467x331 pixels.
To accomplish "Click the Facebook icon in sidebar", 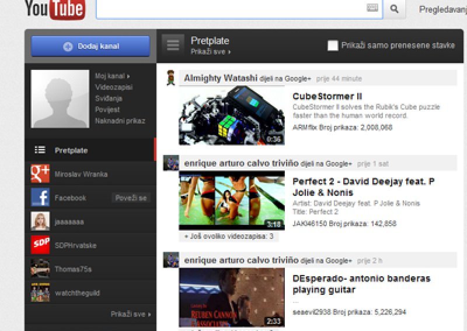I will tap(40, 198).
